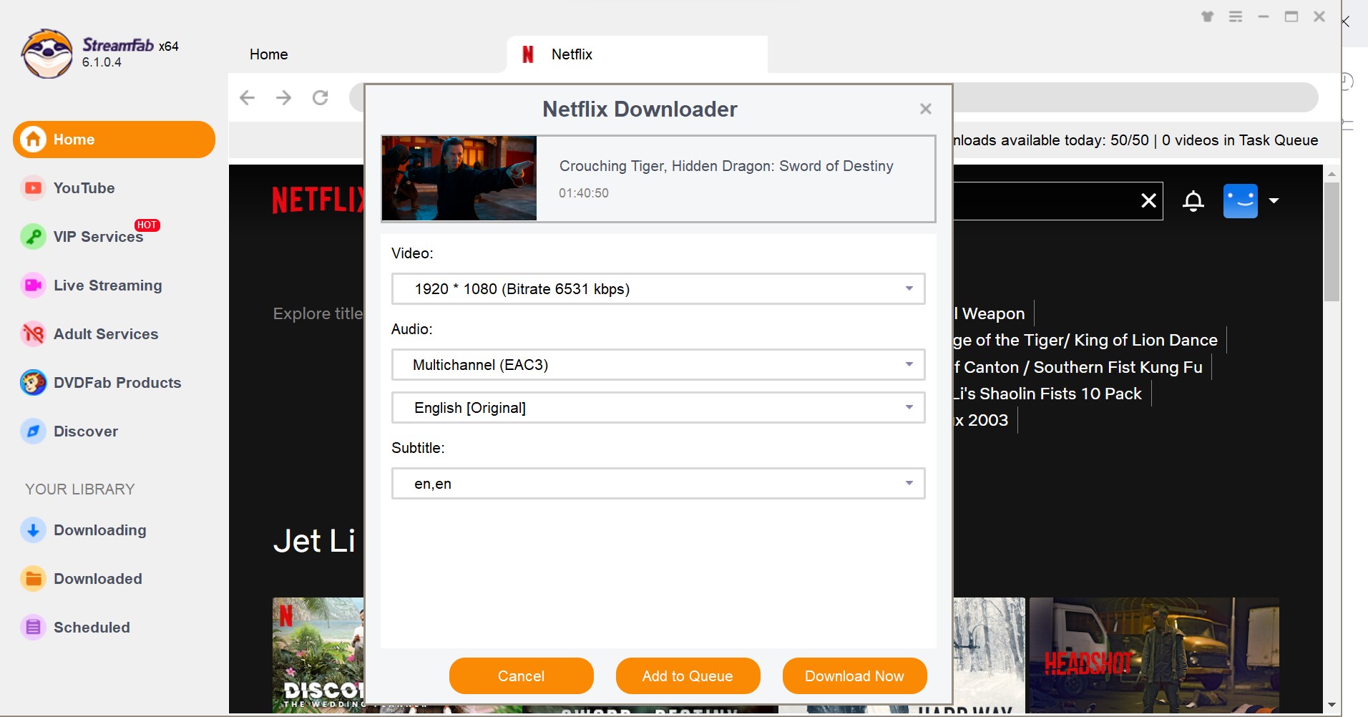Click the YouTube play icon
1368x717 pixels.
pyautogui.click(x=33, y=188)
